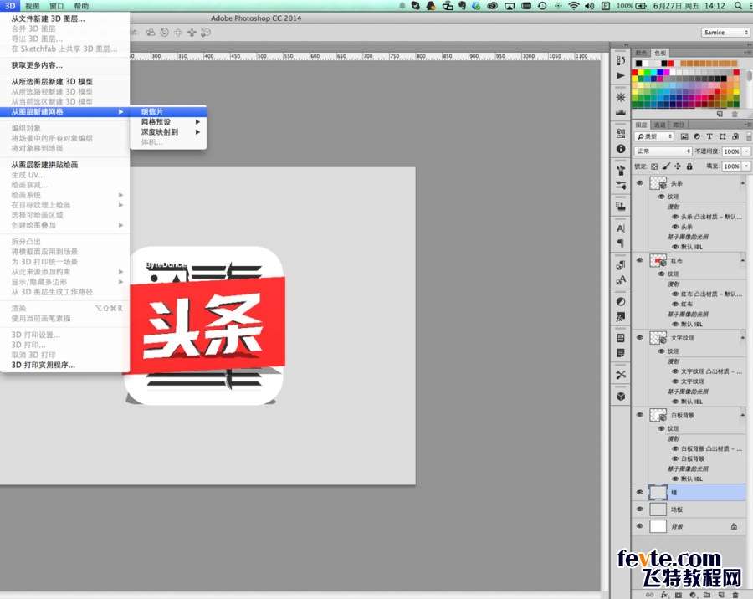Hide the 头条 layer using its eye icon
The height and width of the screenshot is (599, 753).
(640, 183)
